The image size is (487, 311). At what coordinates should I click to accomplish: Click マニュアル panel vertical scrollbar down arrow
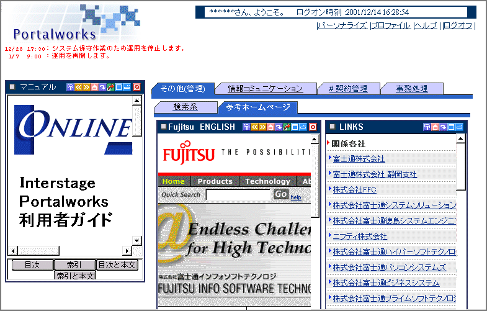point(137,240)
